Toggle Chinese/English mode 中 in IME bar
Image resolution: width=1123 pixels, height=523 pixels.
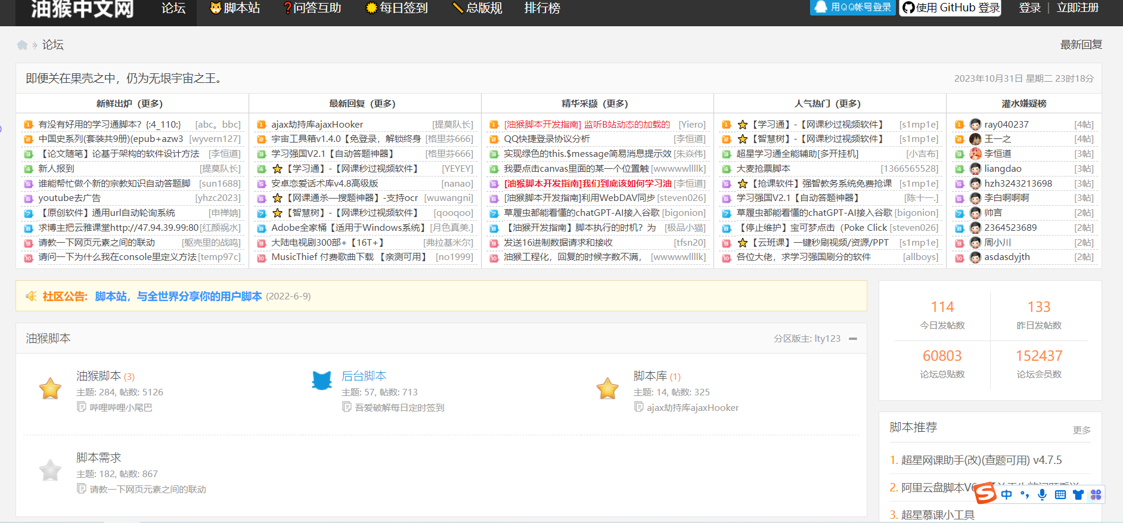pyautogui.click(x=1007, y=495)
